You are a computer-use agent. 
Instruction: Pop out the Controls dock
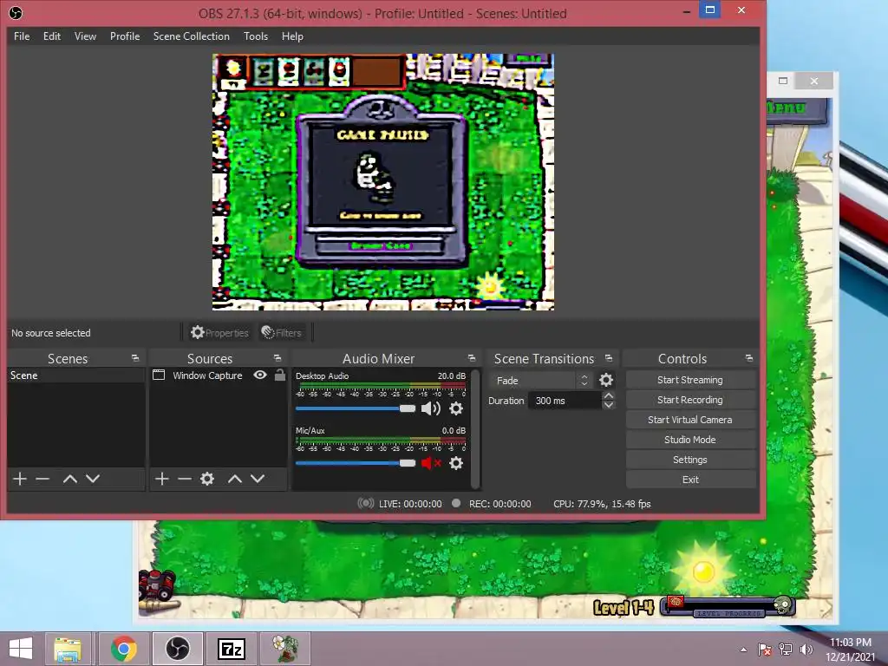tap(749, 358)
